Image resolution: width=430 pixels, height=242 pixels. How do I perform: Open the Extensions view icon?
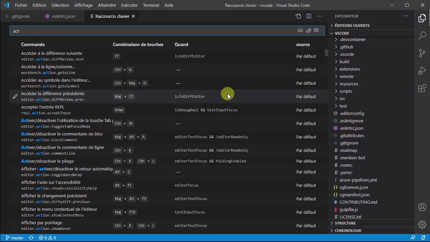point(422,88)
